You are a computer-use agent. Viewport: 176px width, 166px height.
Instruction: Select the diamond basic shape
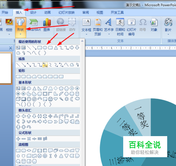coord(56,88)
